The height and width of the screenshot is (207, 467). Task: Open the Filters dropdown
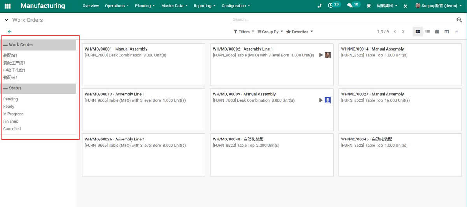coord(244,32)
